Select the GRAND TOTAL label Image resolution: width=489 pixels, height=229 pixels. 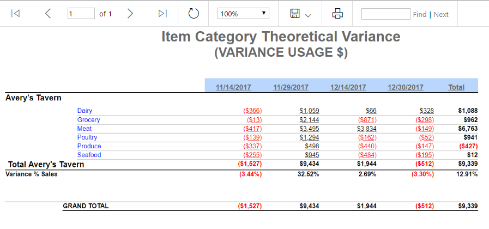tap(86, 206)
